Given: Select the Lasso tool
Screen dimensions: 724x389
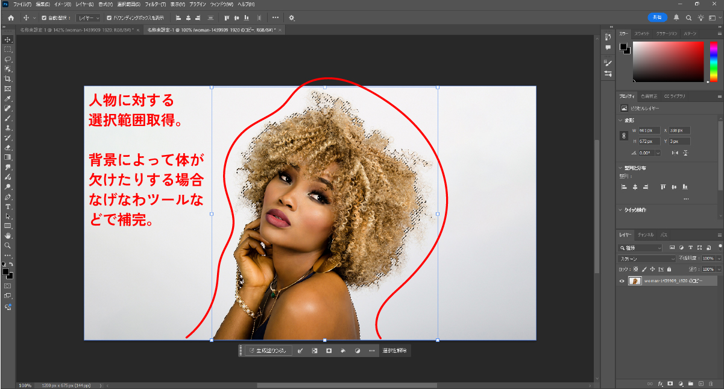Looking at the screenshot, I should coord(8,59).
